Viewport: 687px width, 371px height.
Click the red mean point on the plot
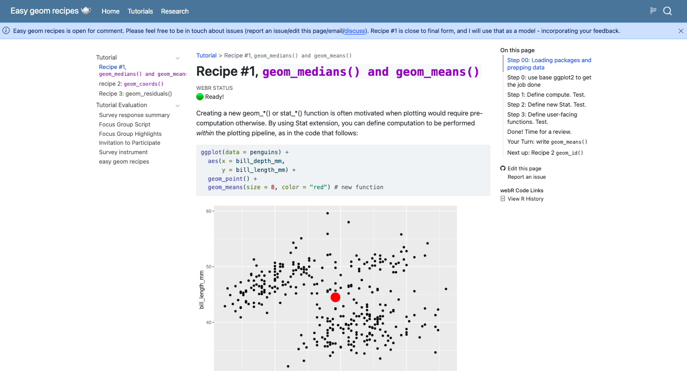(335, 297)
